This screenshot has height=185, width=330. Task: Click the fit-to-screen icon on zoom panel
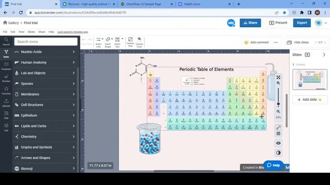pyautogui.click(x=278, y=78)
